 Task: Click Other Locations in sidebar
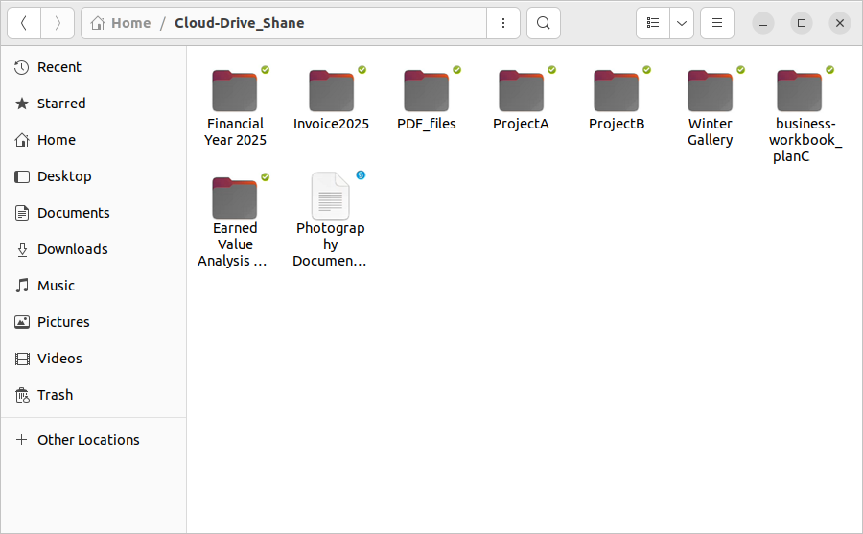(x=88, y=440)
